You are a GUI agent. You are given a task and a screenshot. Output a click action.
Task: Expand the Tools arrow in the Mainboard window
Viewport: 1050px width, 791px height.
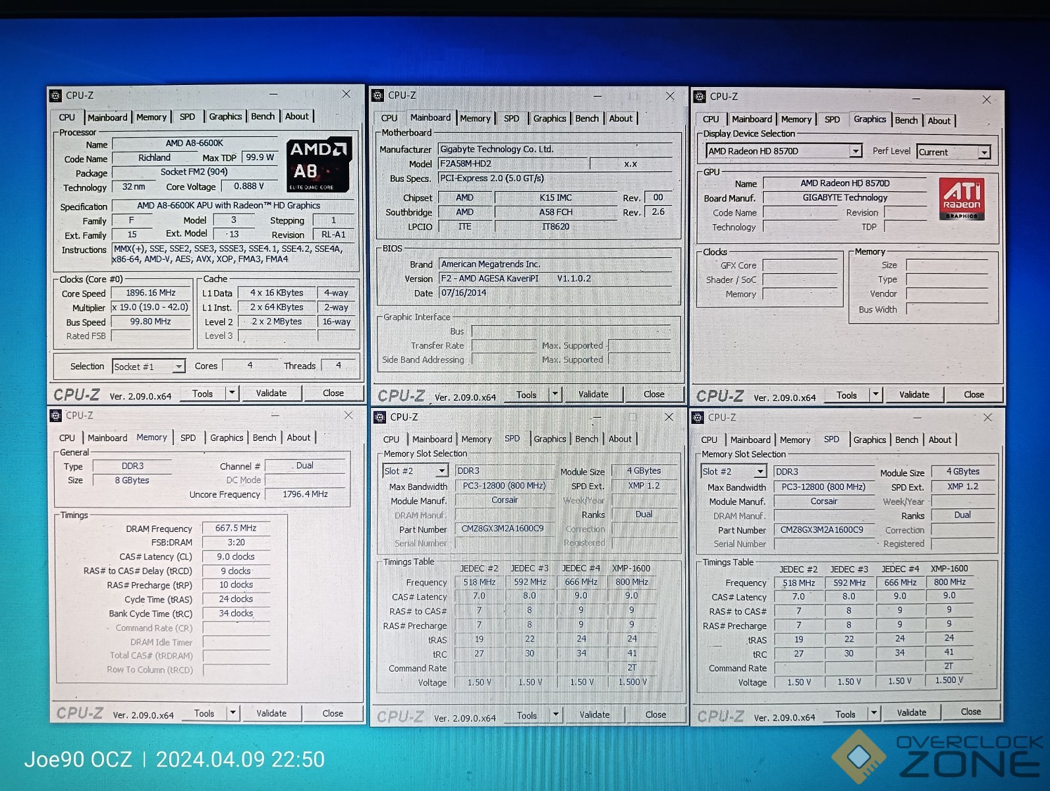[x=555, y=394]
